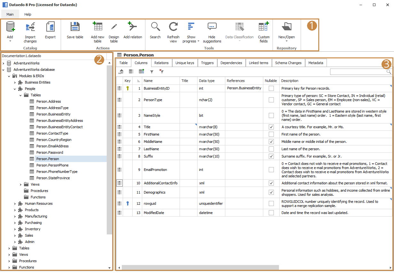The width and height of the screenshot is (394, 273).
Task: Click the Add relation ribbon icon
Action: tap(133, 27)
